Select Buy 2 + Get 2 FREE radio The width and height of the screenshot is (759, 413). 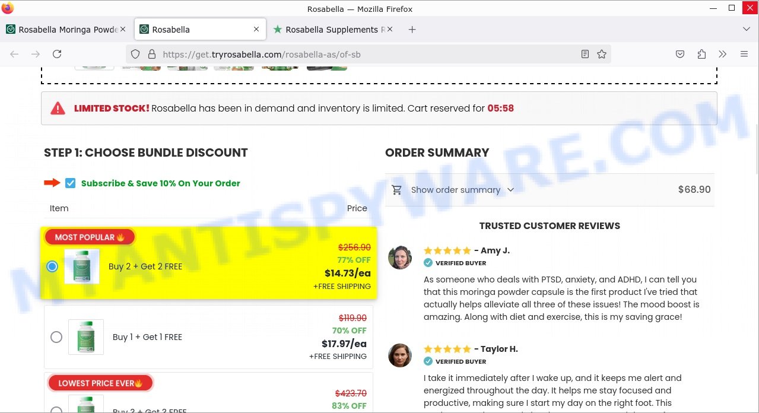[52, 266]
